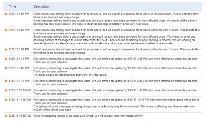Click the pink status dot for 2:05 PM
Viewport: 206px width, 124px height.
click(6, 68)
